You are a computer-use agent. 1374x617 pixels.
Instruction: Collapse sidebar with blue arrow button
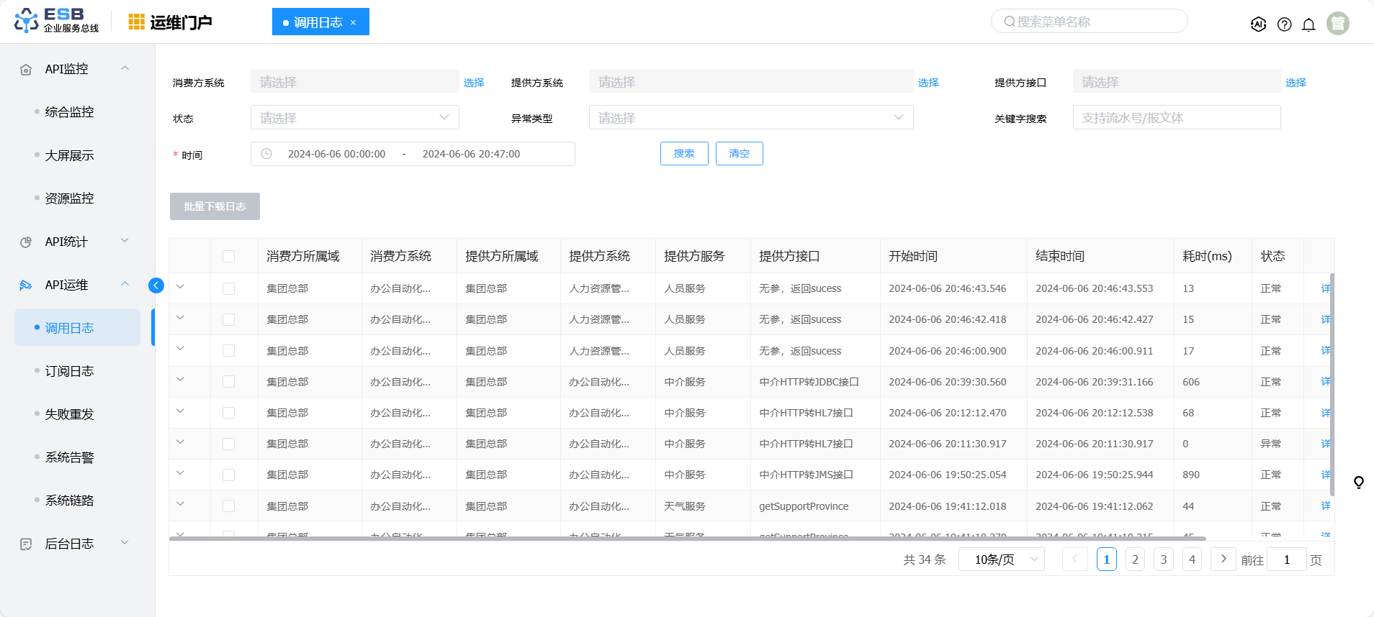156,285
